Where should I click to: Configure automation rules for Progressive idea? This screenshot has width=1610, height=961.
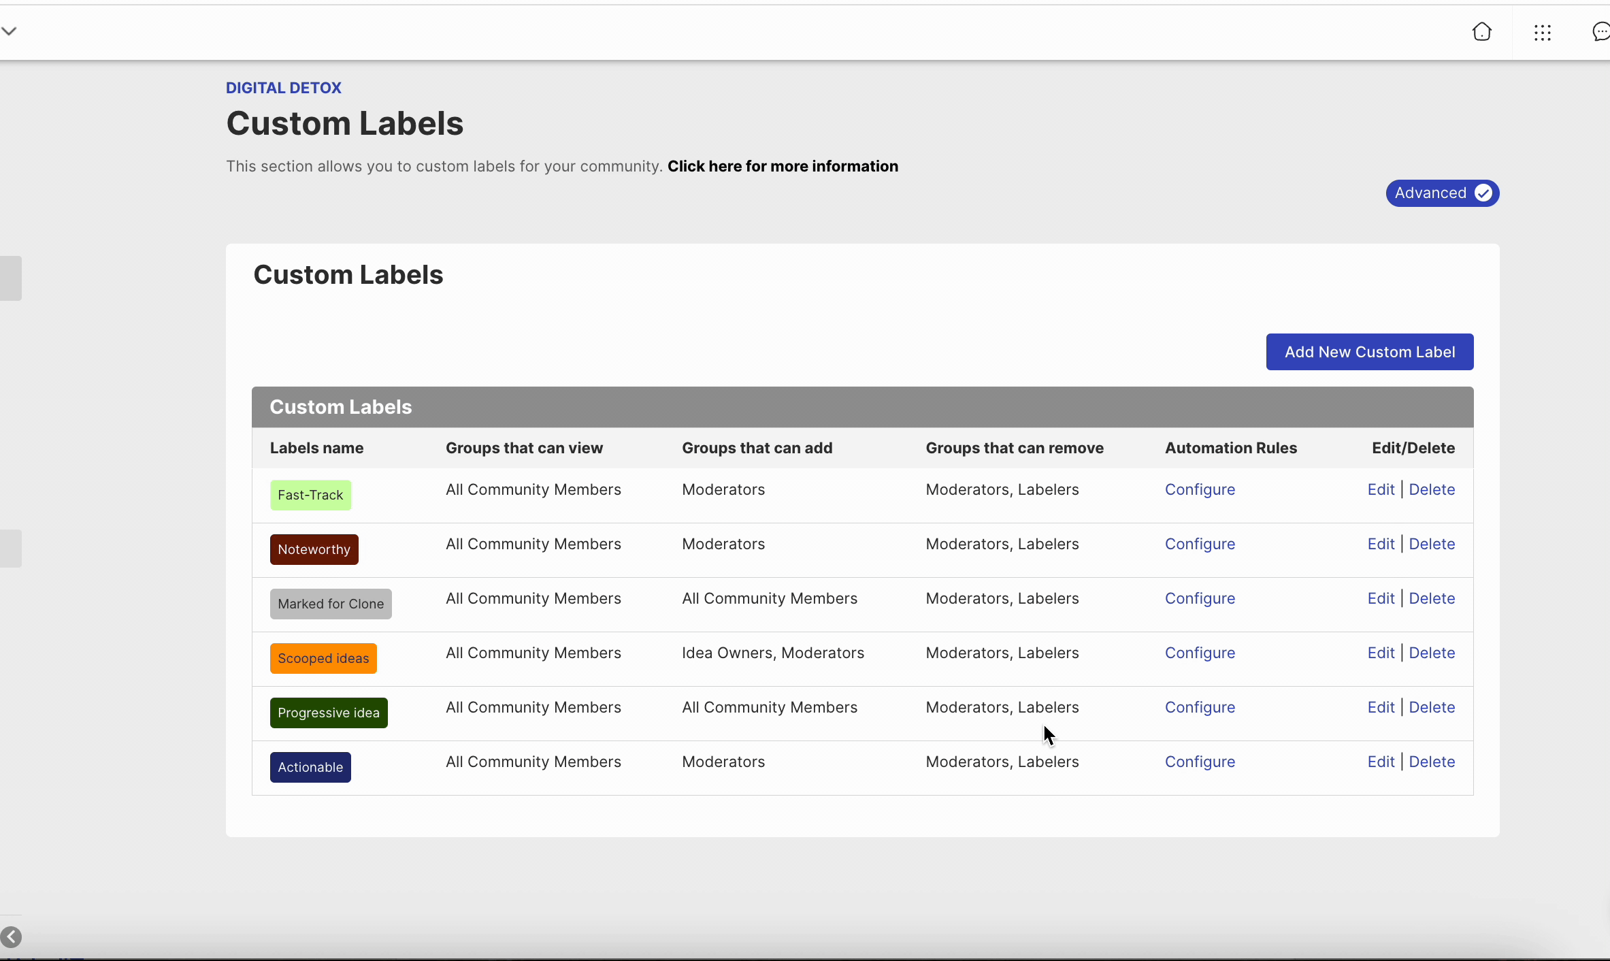coord(1200,707)
